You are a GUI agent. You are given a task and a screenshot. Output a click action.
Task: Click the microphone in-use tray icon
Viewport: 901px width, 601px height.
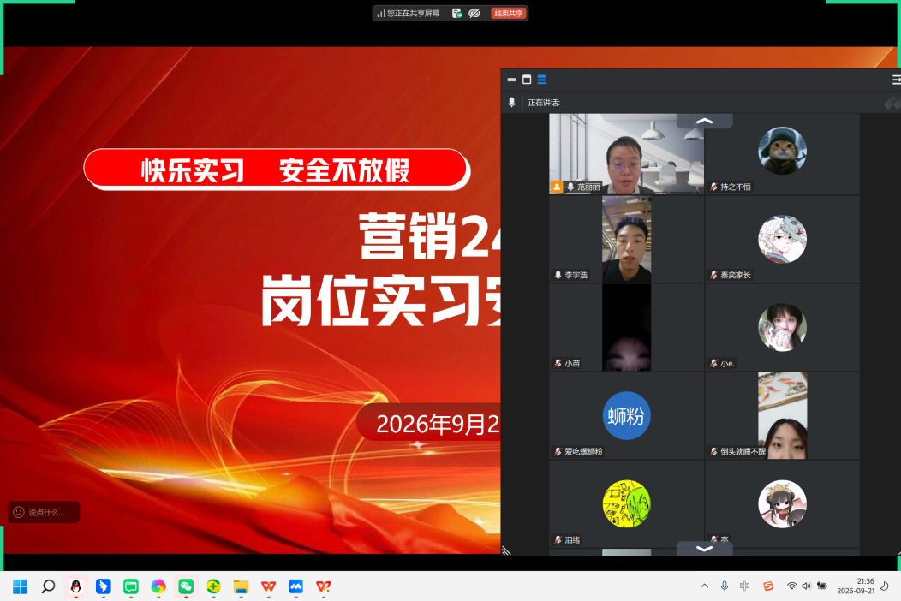coord(725,586)
